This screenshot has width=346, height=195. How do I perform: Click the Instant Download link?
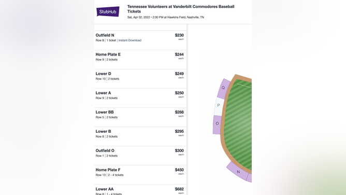(130, 40)
